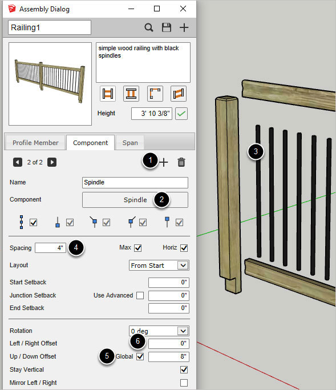
Task: Click the corner bracket assembly type icon
Action: (155, 94)
